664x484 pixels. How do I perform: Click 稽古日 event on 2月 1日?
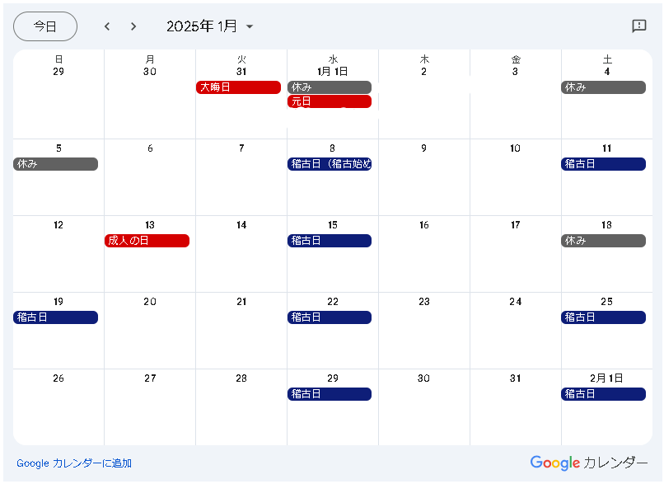click(x=603, y=394)
